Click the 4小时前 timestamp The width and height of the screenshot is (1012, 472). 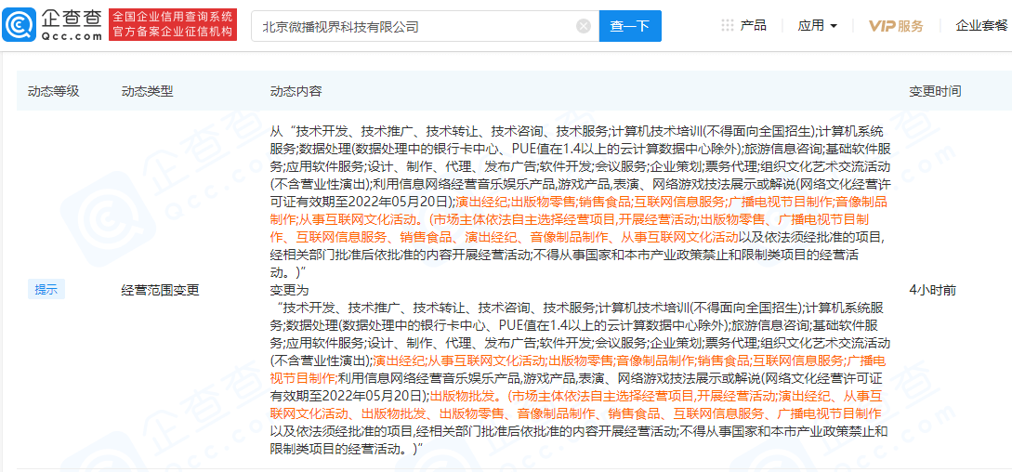932,290
